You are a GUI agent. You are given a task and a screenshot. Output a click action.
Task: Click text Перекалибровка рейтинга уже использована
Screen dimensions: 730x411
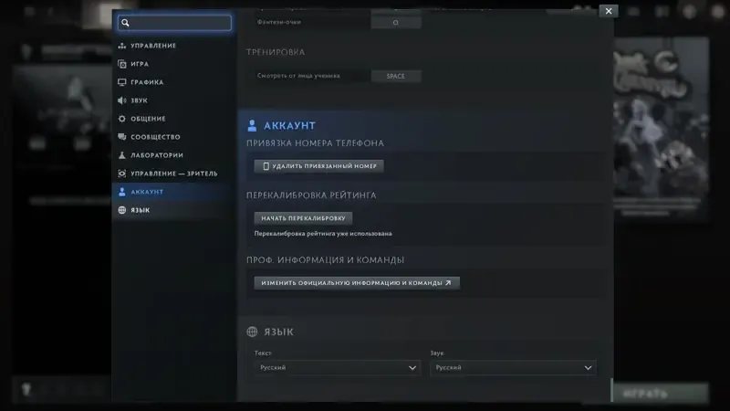(x=323, y=234)
